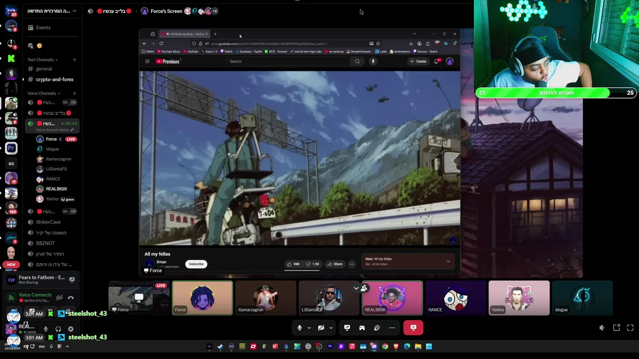Enter full screen for the stream view
This screenshot has width=639, height=359.
[630, 328]
